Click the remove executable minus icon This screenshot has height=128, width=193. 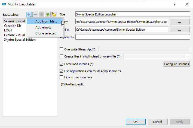pos(35,14)
